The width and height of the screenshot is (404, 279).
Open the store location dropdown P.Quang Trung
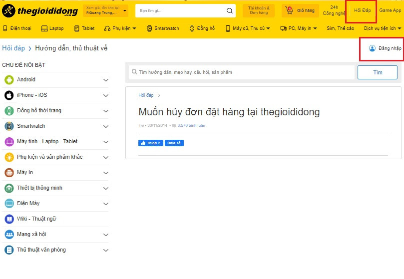pyautogui.click(x=106, y=10)
